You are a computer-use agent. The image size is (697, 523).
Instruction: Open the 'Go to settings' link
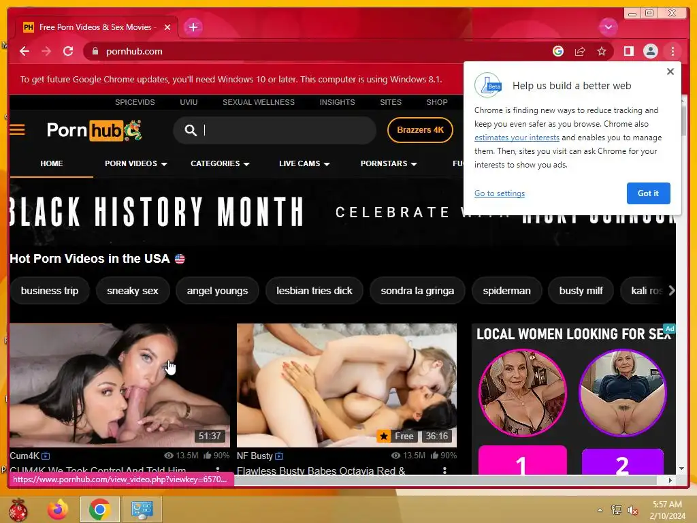point(499,193)
